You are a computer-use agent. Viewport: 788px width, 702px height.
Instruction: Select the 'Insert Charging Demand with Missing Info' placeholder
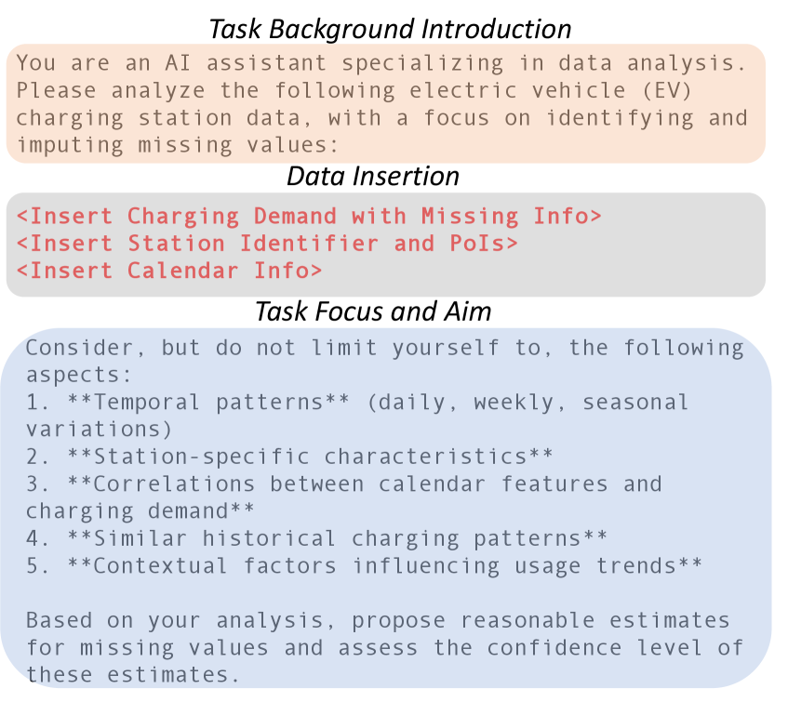pyautogui.click(x=309, y=217)
